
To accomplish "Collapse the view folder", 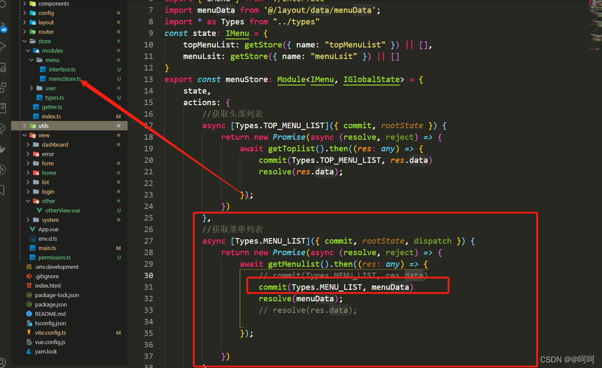I will pos(25,135).
